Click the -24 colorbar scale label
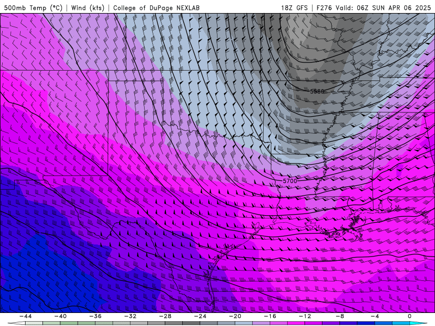 200,316
